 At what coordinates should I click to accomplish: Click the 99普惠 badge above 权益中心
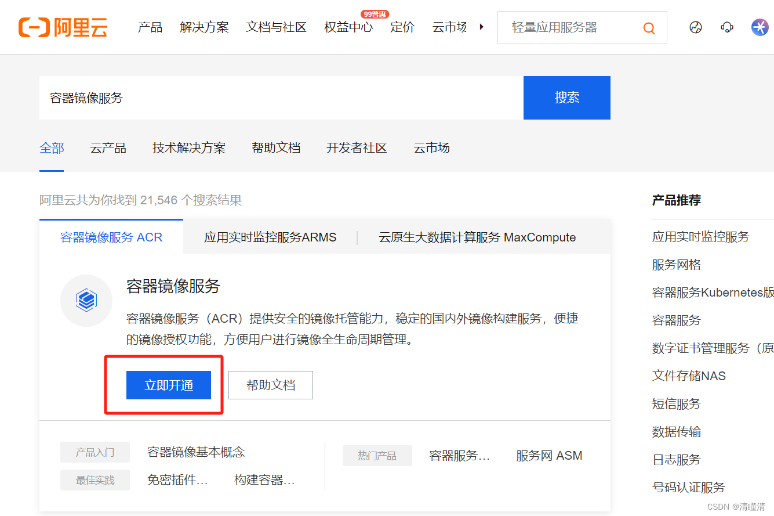pyautogui.click(x=375, y=14)
